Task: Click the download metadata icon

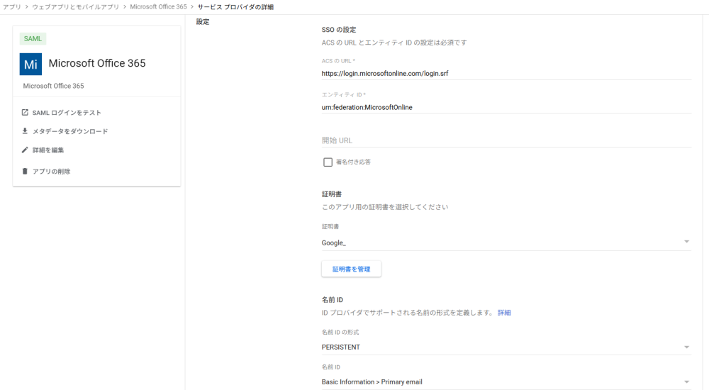Action: coord(25,131)
